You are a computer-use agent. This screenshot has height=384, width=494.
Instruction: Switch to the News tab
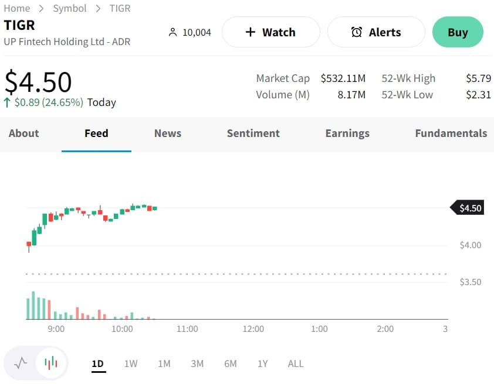[x=168, y=133]
